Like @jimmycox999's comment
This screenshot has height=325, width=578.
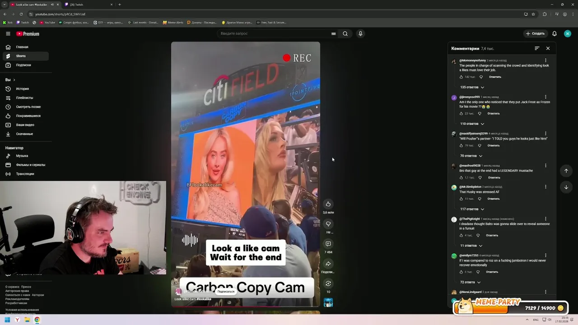point(461,114)
